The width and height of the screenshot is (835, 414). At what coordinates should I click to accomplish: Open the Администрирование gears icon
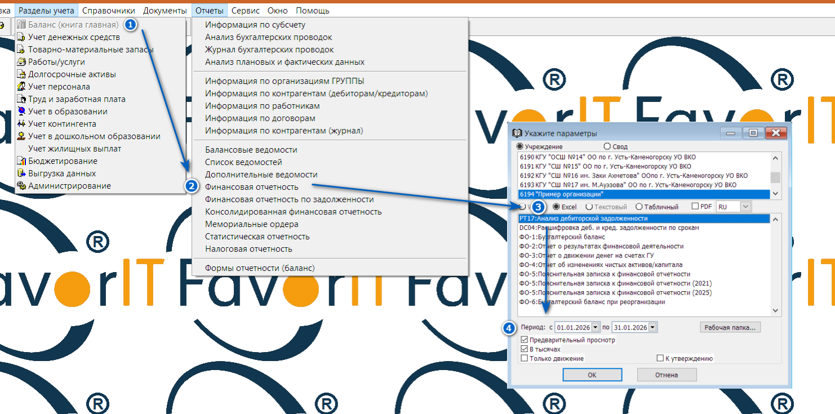(21, 186)
